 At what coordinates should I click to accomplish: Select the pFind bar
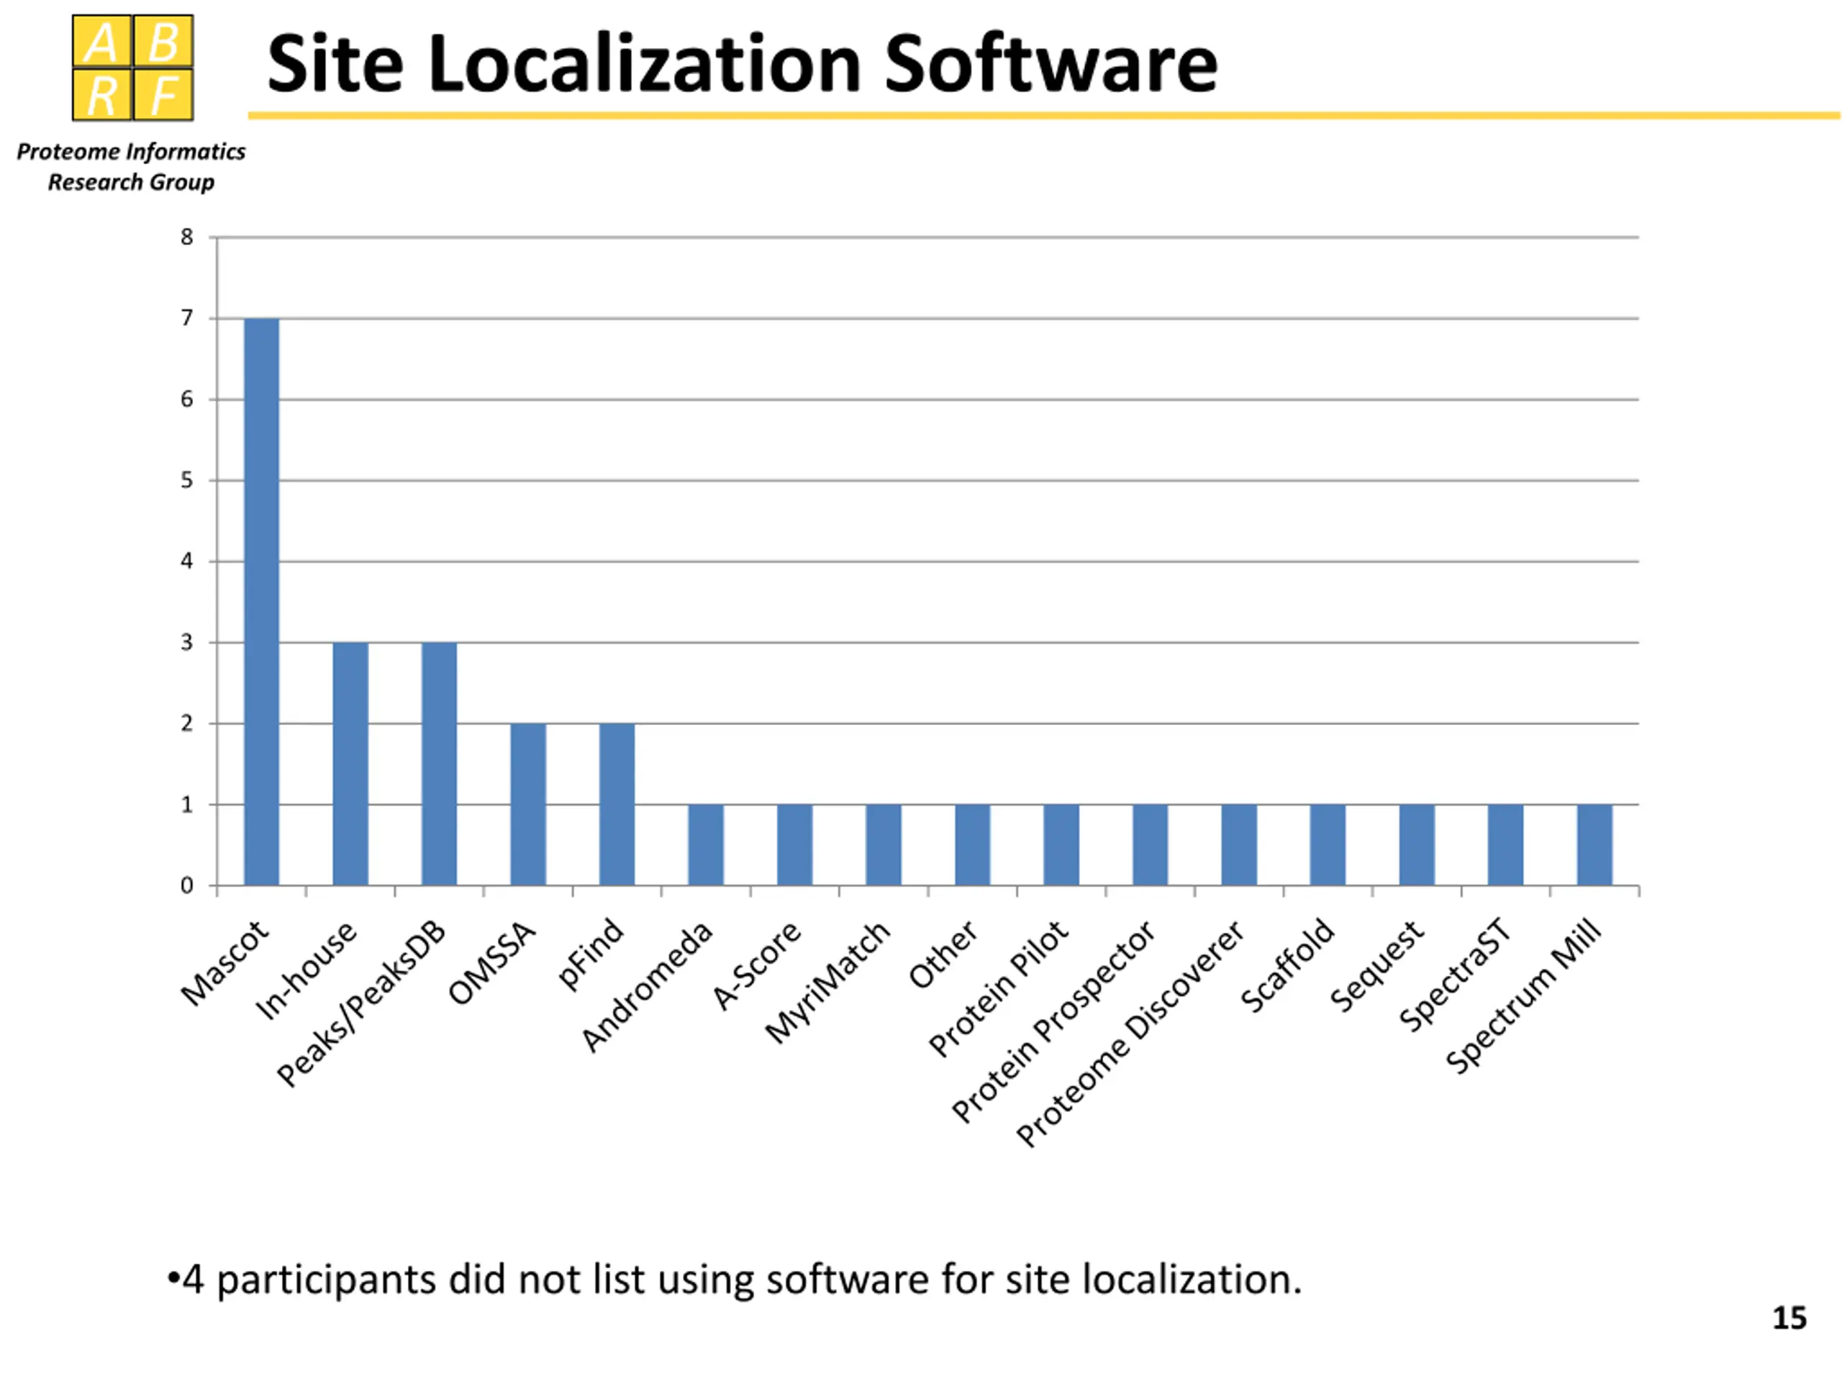(x=617, y=804)
